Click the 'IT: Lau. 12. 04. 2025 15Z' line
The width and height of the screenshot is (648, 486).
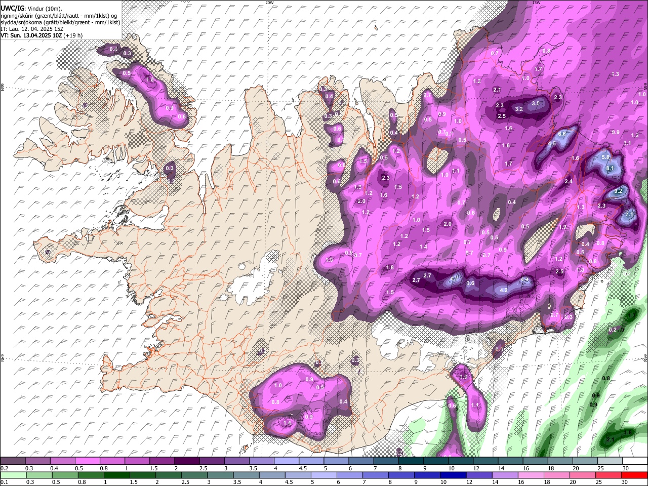(x=32, y=29)
